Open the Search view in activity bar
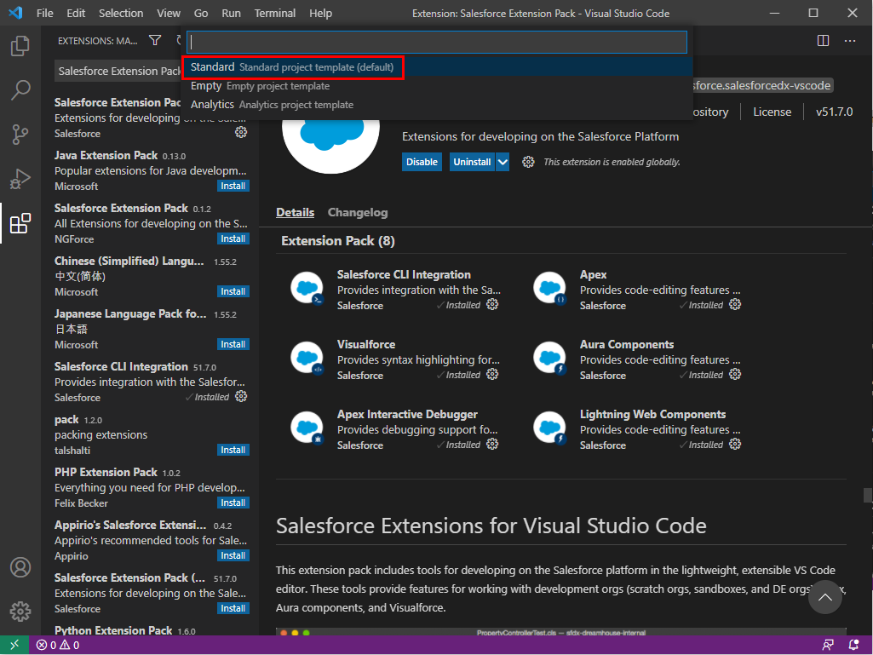The height and width of the screenshot is (655, 873). tap(20, 89)
